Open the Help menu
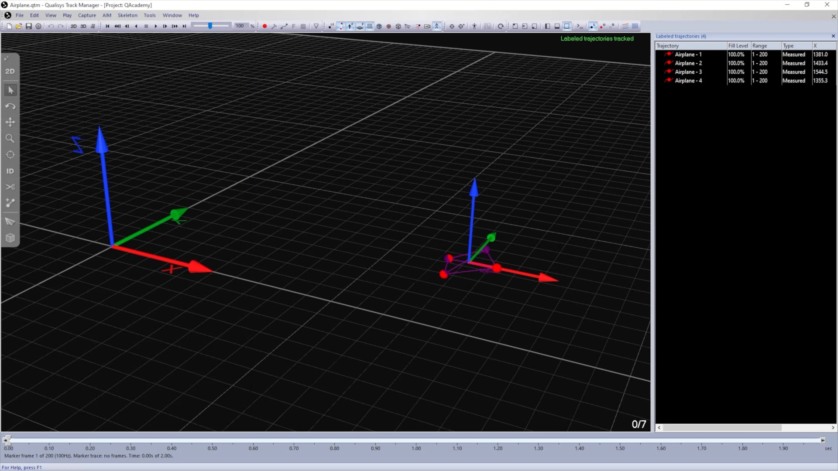This screenshot has height=471, width=838. pos(194,15)
